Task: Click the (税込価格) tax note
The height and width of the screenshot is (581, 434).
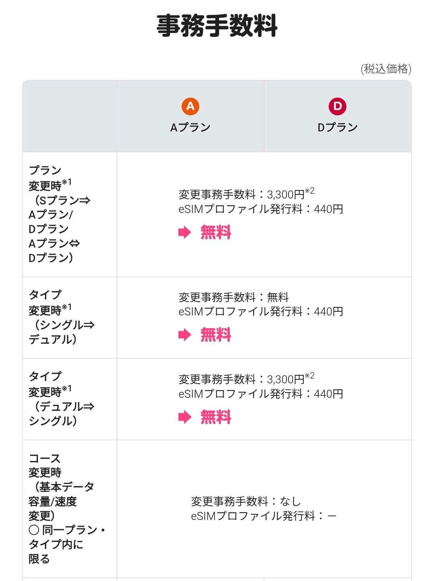Action: pos(386,69)
